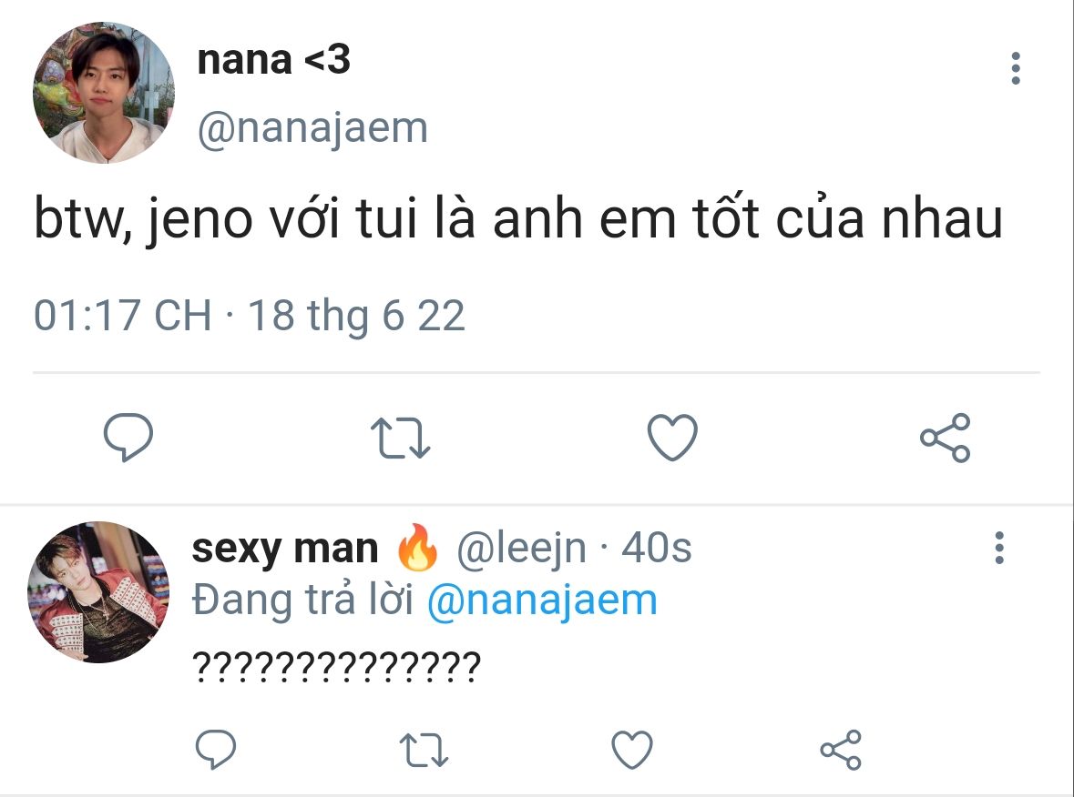Share the reply from @leejn

(840, 750)
